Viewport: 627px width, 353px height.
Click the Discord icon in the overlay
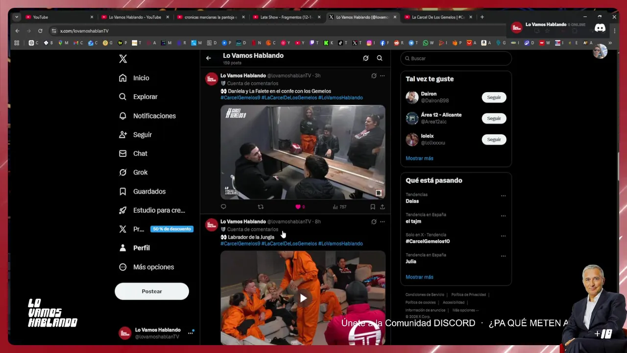600,28
